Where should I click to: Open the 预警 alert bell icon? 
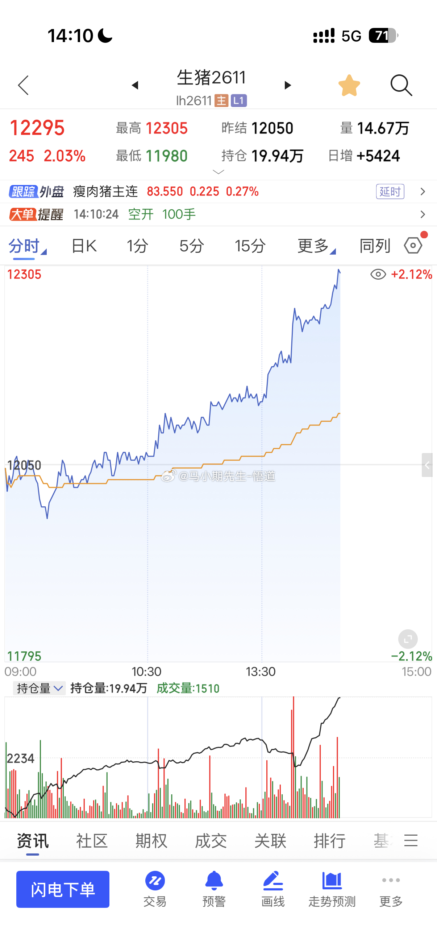coord(214,889)
